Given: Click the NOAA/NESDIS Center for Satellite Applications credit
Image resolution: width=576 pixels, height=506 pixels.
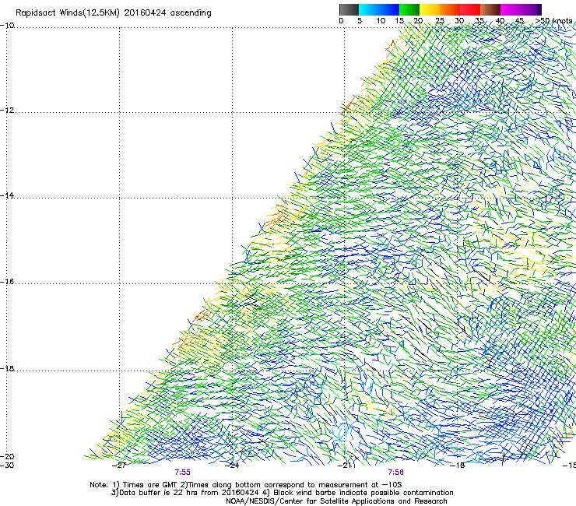Looking at the screenshot, I should click(336, 501).
